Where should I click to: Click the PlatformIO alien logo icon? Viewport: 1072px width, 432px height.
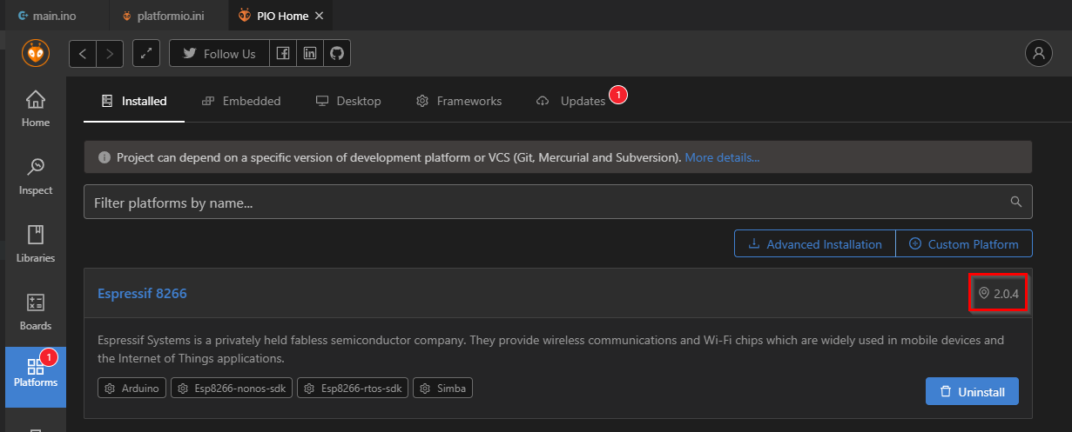click(x=35, y=53)
